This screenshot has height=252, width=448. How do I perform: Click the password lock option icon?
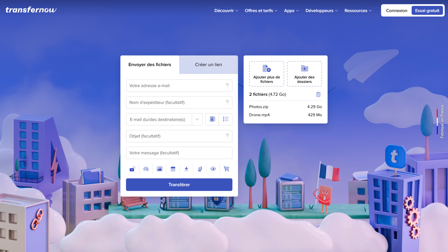point(132,169)
